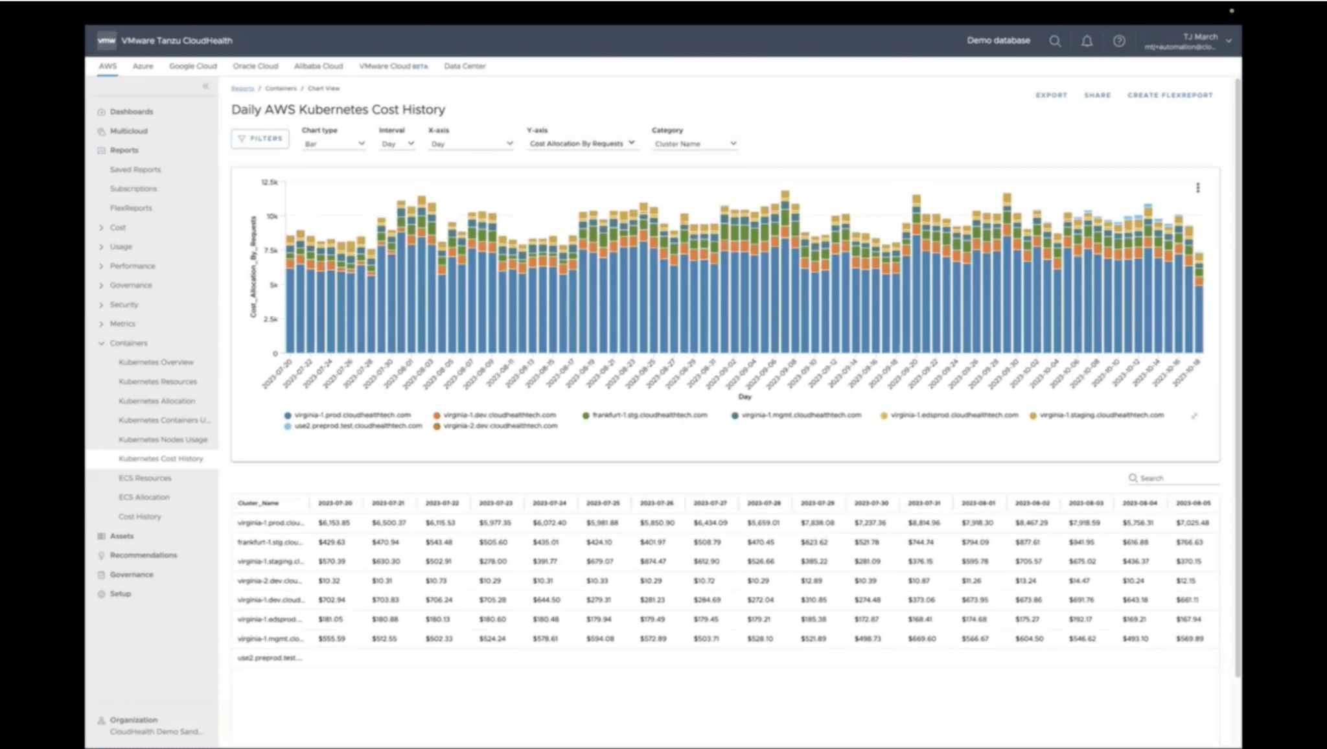Open the Y-axis Cost Allocation dropdown
The height and width of the screenshot is (749, 1327).
[x=582, y=144]
